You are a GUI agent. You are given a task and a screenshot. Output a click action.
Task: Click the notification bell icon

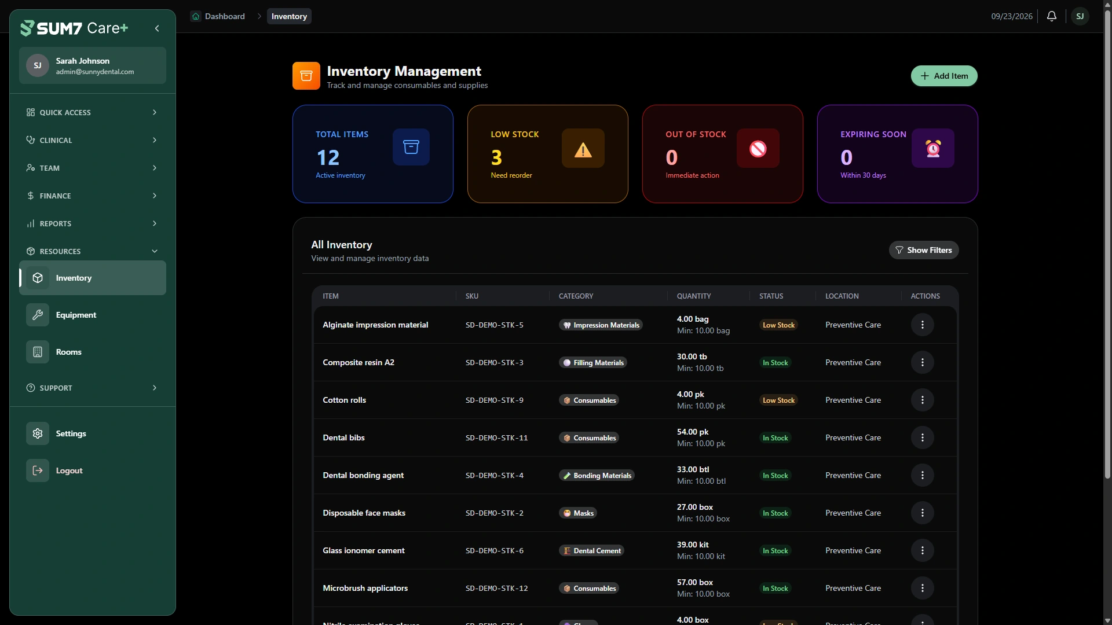(x=1052, y=16)
